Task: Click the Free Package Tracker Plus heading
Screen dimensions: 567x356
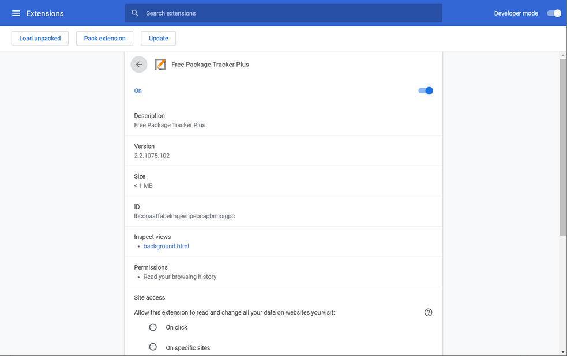Action: pyautogui.click(x=210, y=65)
